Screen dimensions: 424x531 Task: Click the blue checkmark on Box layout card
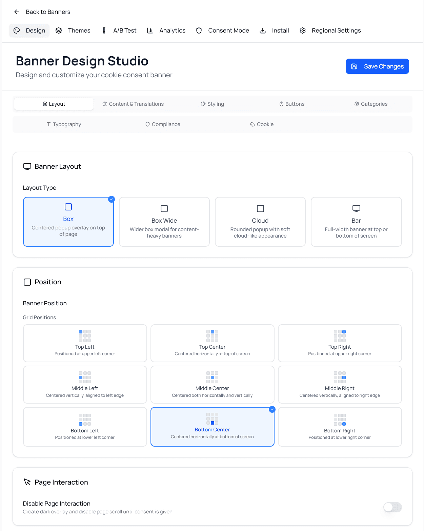click(112, 199)
